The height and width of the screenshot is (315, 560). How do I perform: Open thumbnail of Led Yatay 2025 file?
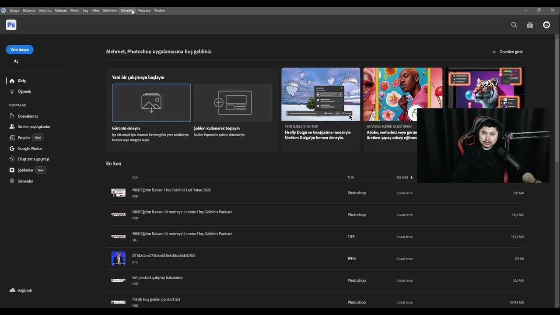coord(118,192)
